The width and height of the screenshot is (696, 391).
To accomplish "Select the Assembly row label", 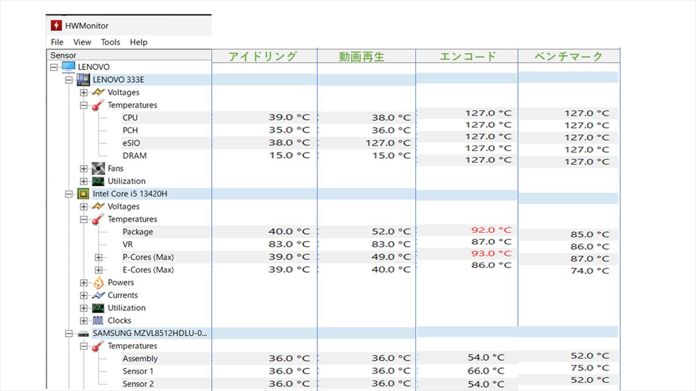I will pyautogui.click(x=140, y=359).
